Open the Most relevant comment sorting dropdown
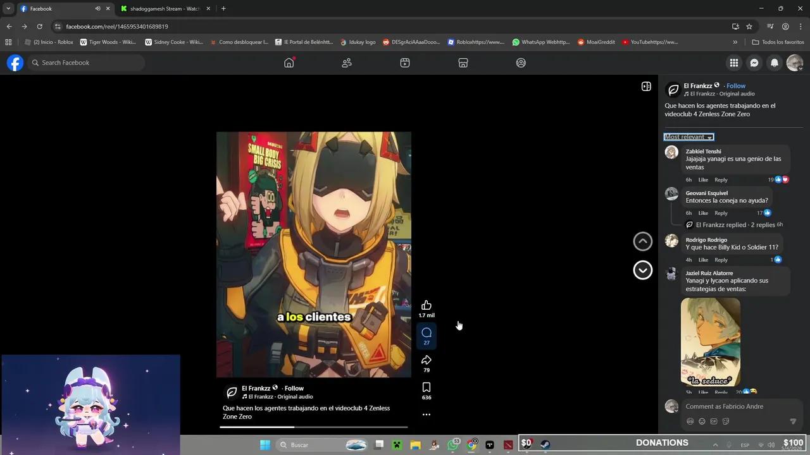The height and width of the screenshot is (455, 810). coord(688,136)
